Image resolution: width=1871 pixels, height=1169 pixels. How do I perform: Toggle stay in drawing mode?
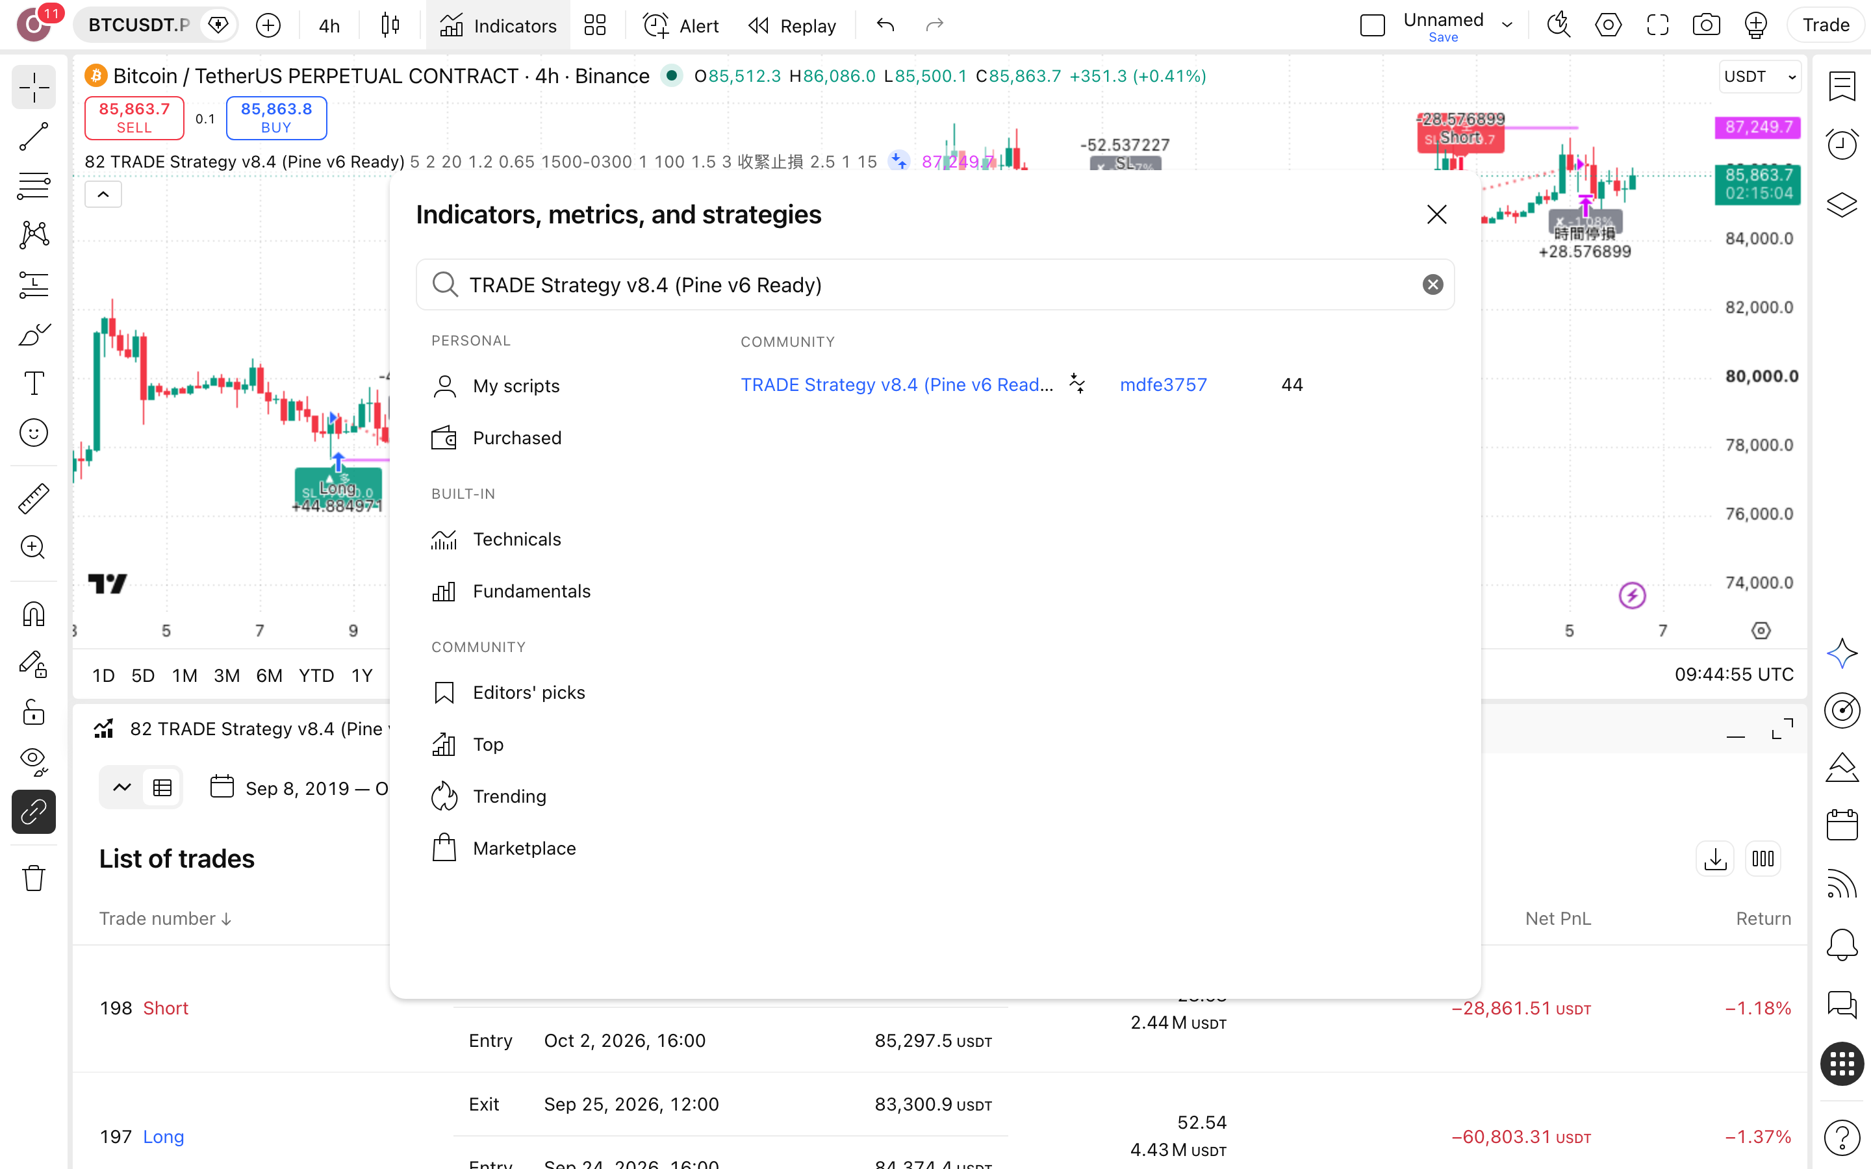[33, 664]
